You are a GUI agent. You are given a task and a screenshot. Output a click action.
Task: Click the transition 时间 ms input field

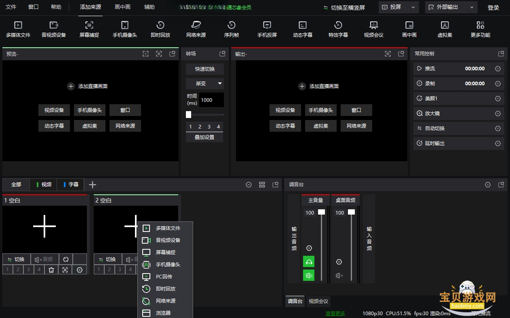tap(211, 100)
